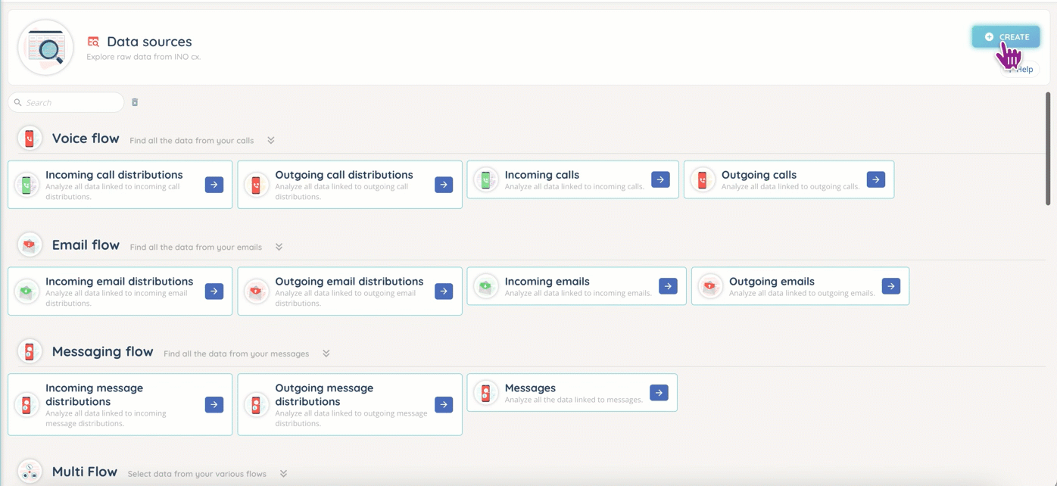Open Incoming call distributions arrow button

click(x=214, y=184)
